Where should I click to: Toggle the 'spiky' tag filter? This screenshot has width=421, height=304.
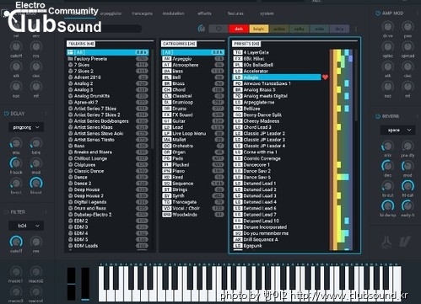tap(299, 29)
